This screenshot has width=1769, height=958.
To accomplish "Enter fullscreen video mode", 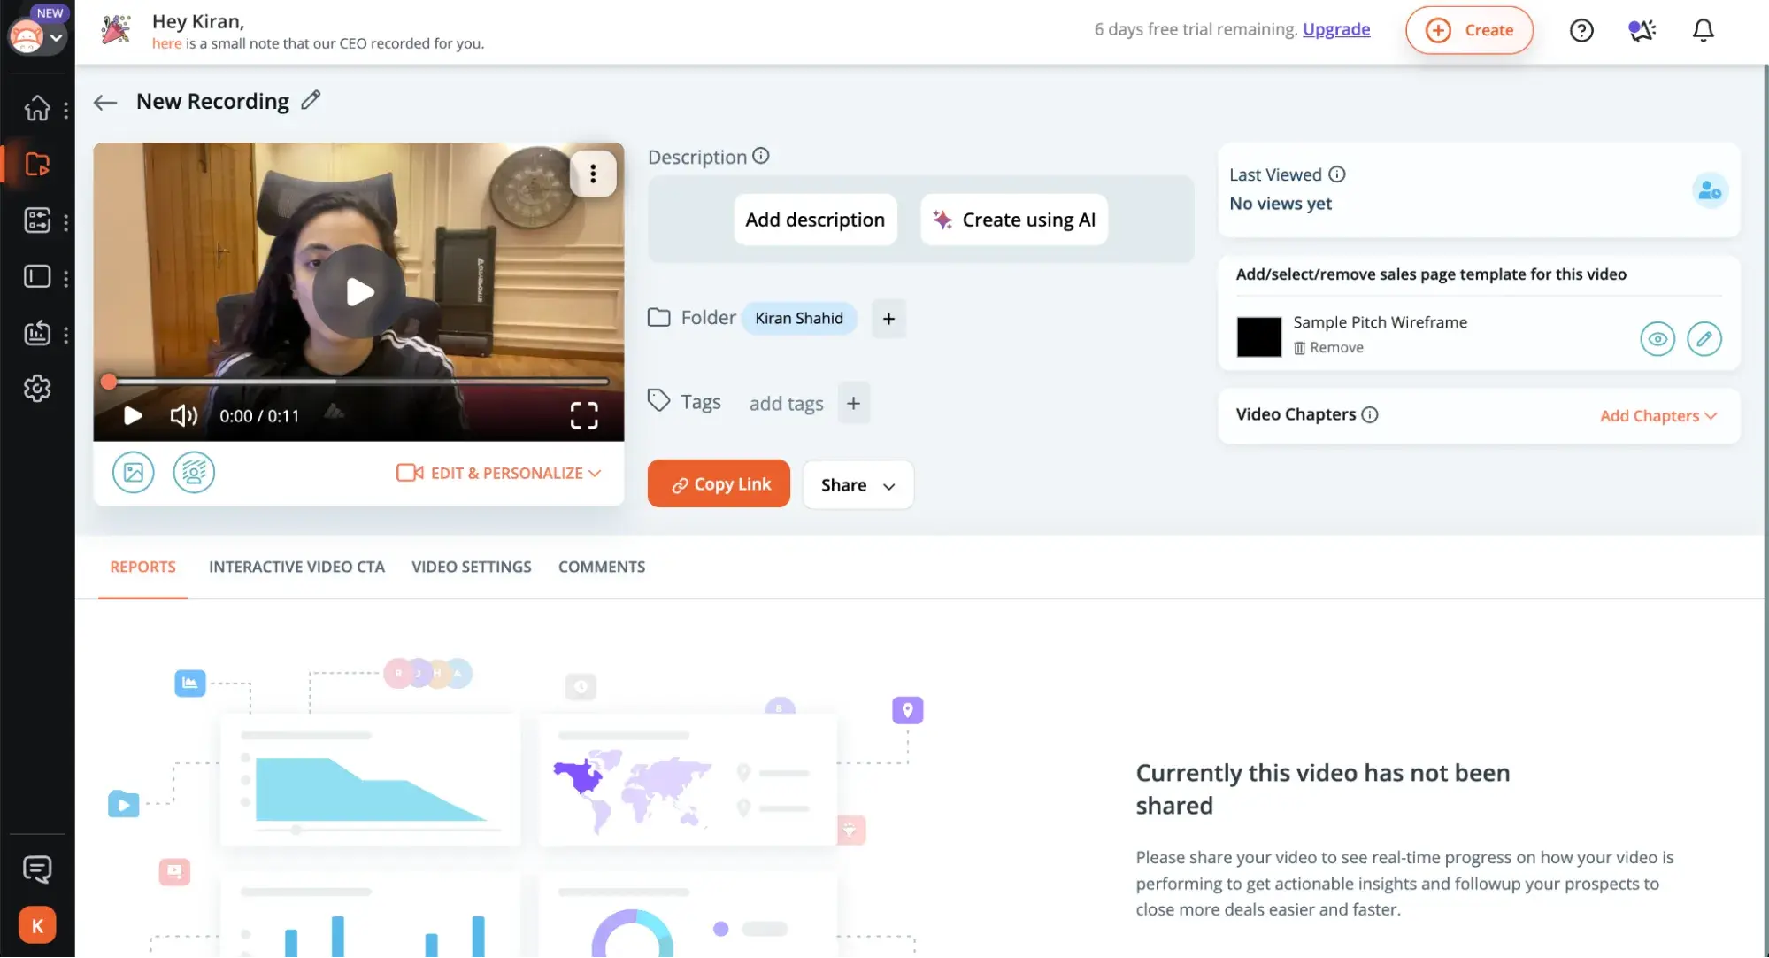I will [x=584, y=416].
